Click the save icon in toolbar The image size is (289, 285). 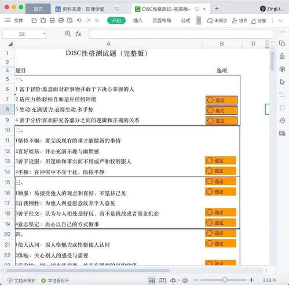pyautogui.click(x=43, y=20)
